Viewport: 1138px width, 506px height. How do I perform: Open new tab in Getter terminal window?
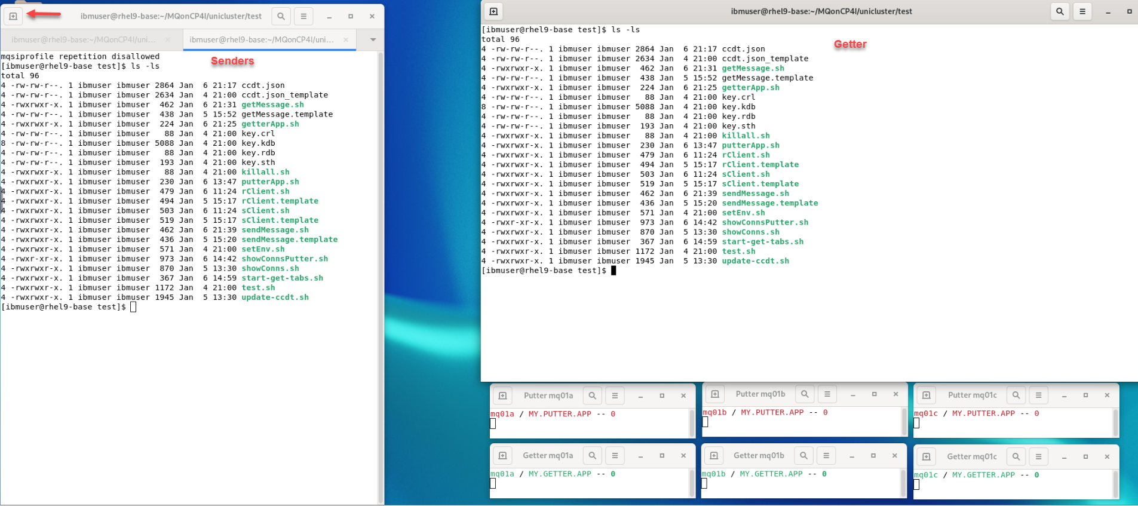pyautogui.click(x=493, y=11)
